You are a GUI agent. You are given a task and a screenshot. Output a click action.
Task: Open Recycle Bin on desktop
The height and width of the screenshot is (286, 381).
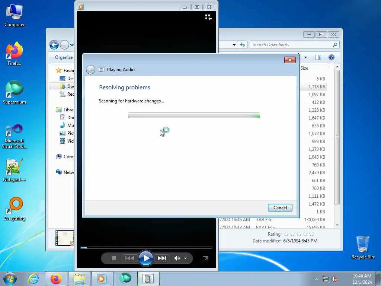tap(362, 247)
